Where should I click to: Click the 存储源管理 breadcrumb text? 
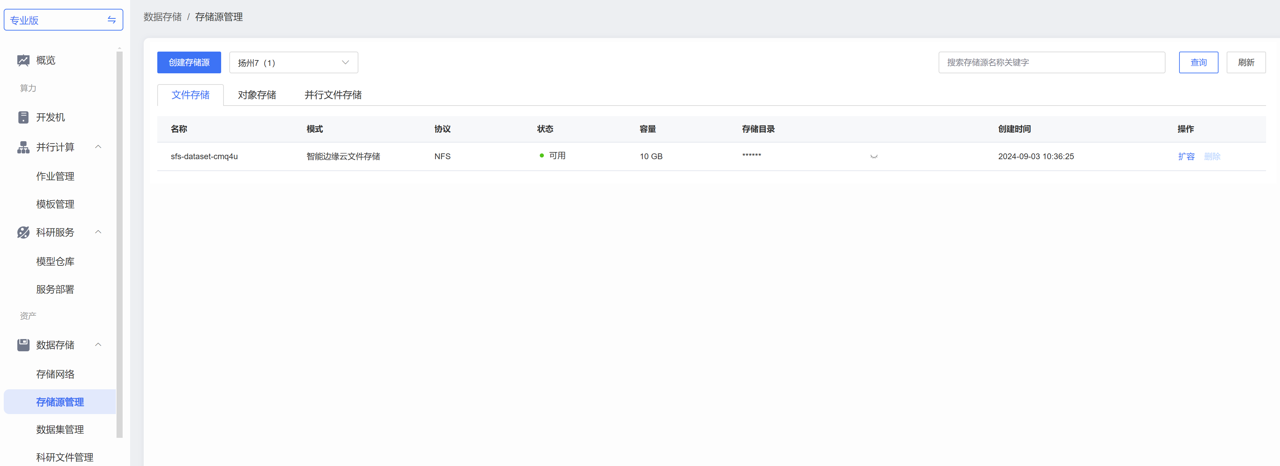pyautogui.click(x=219, y=17)
